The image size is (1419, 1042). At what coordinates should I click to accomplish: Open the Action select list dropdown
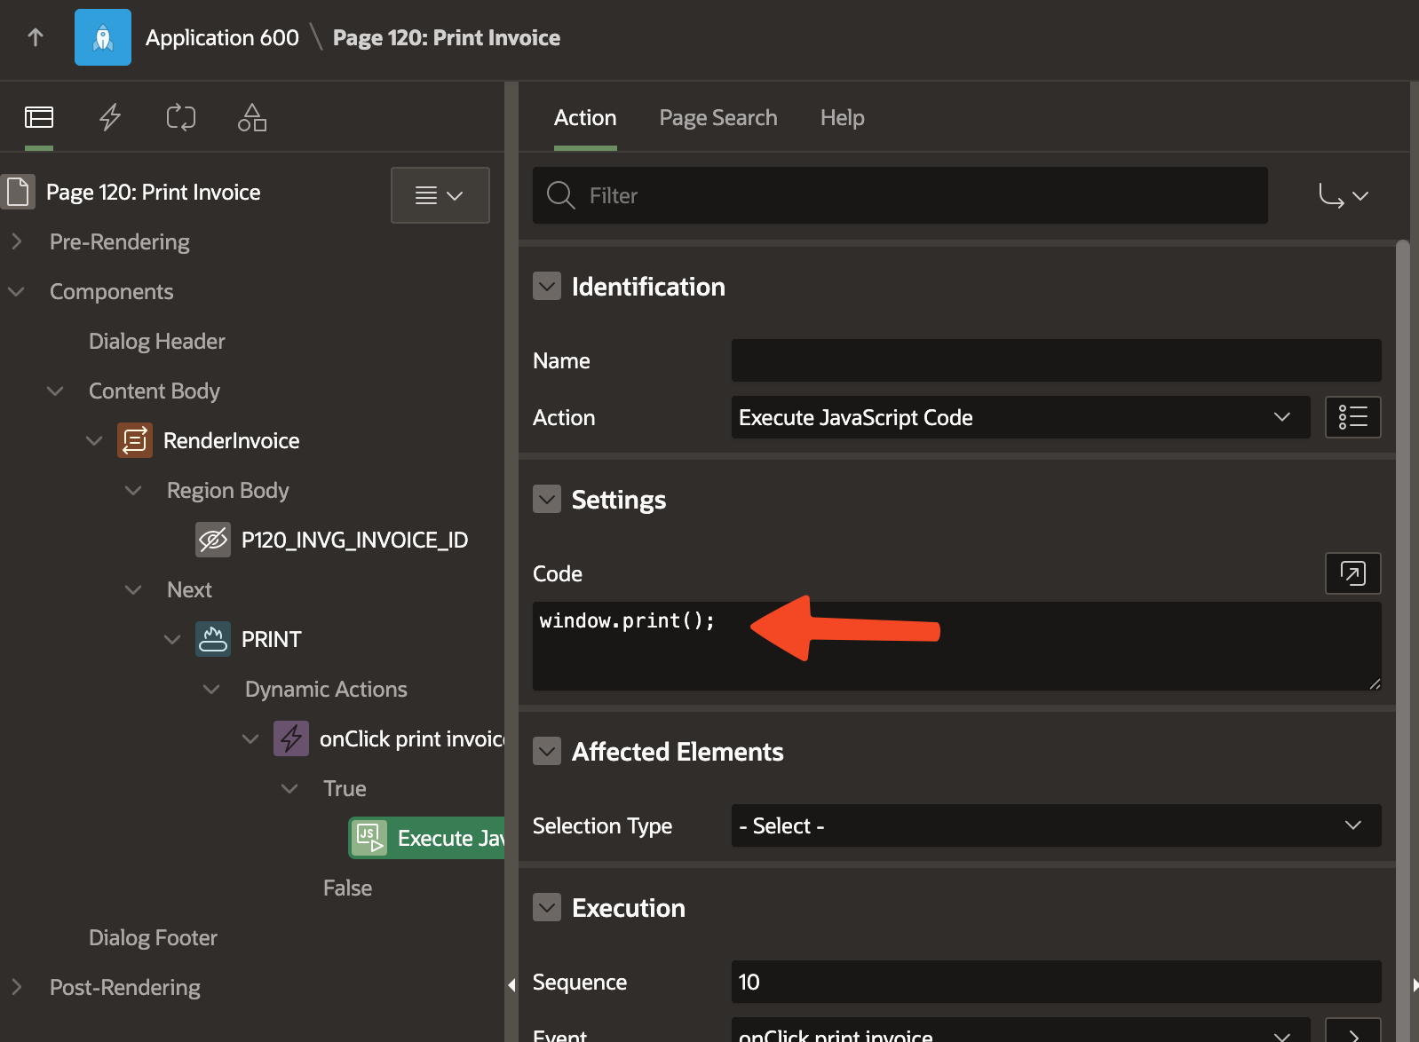[1021, 417]
